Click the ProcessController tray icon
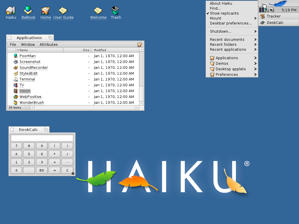The height and width of the screenshot is (224, 299). 262,10
